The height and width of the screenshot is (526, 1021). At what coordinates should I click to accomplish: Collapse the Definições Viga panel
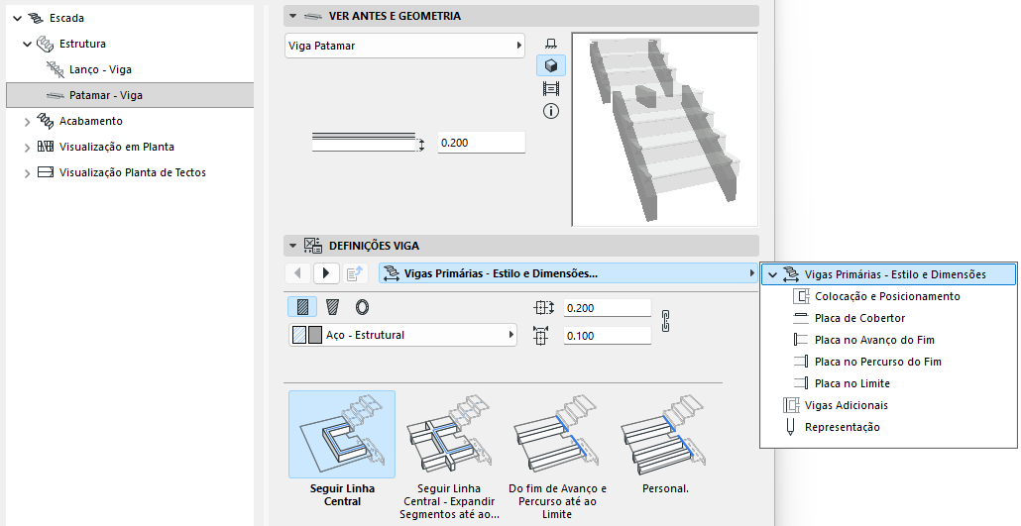click(292, 246)
